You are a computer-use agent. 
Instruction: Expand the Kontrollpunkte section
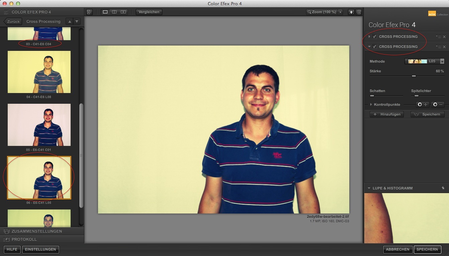point(371,104)
